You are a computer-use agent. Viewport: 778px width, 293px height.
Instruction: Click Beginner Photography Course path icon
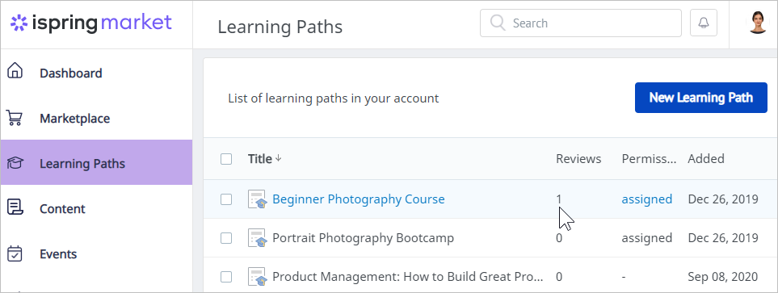(x=258, y=199)
